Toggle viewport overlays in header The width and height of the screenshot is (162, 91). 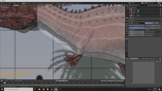[111, 5]
